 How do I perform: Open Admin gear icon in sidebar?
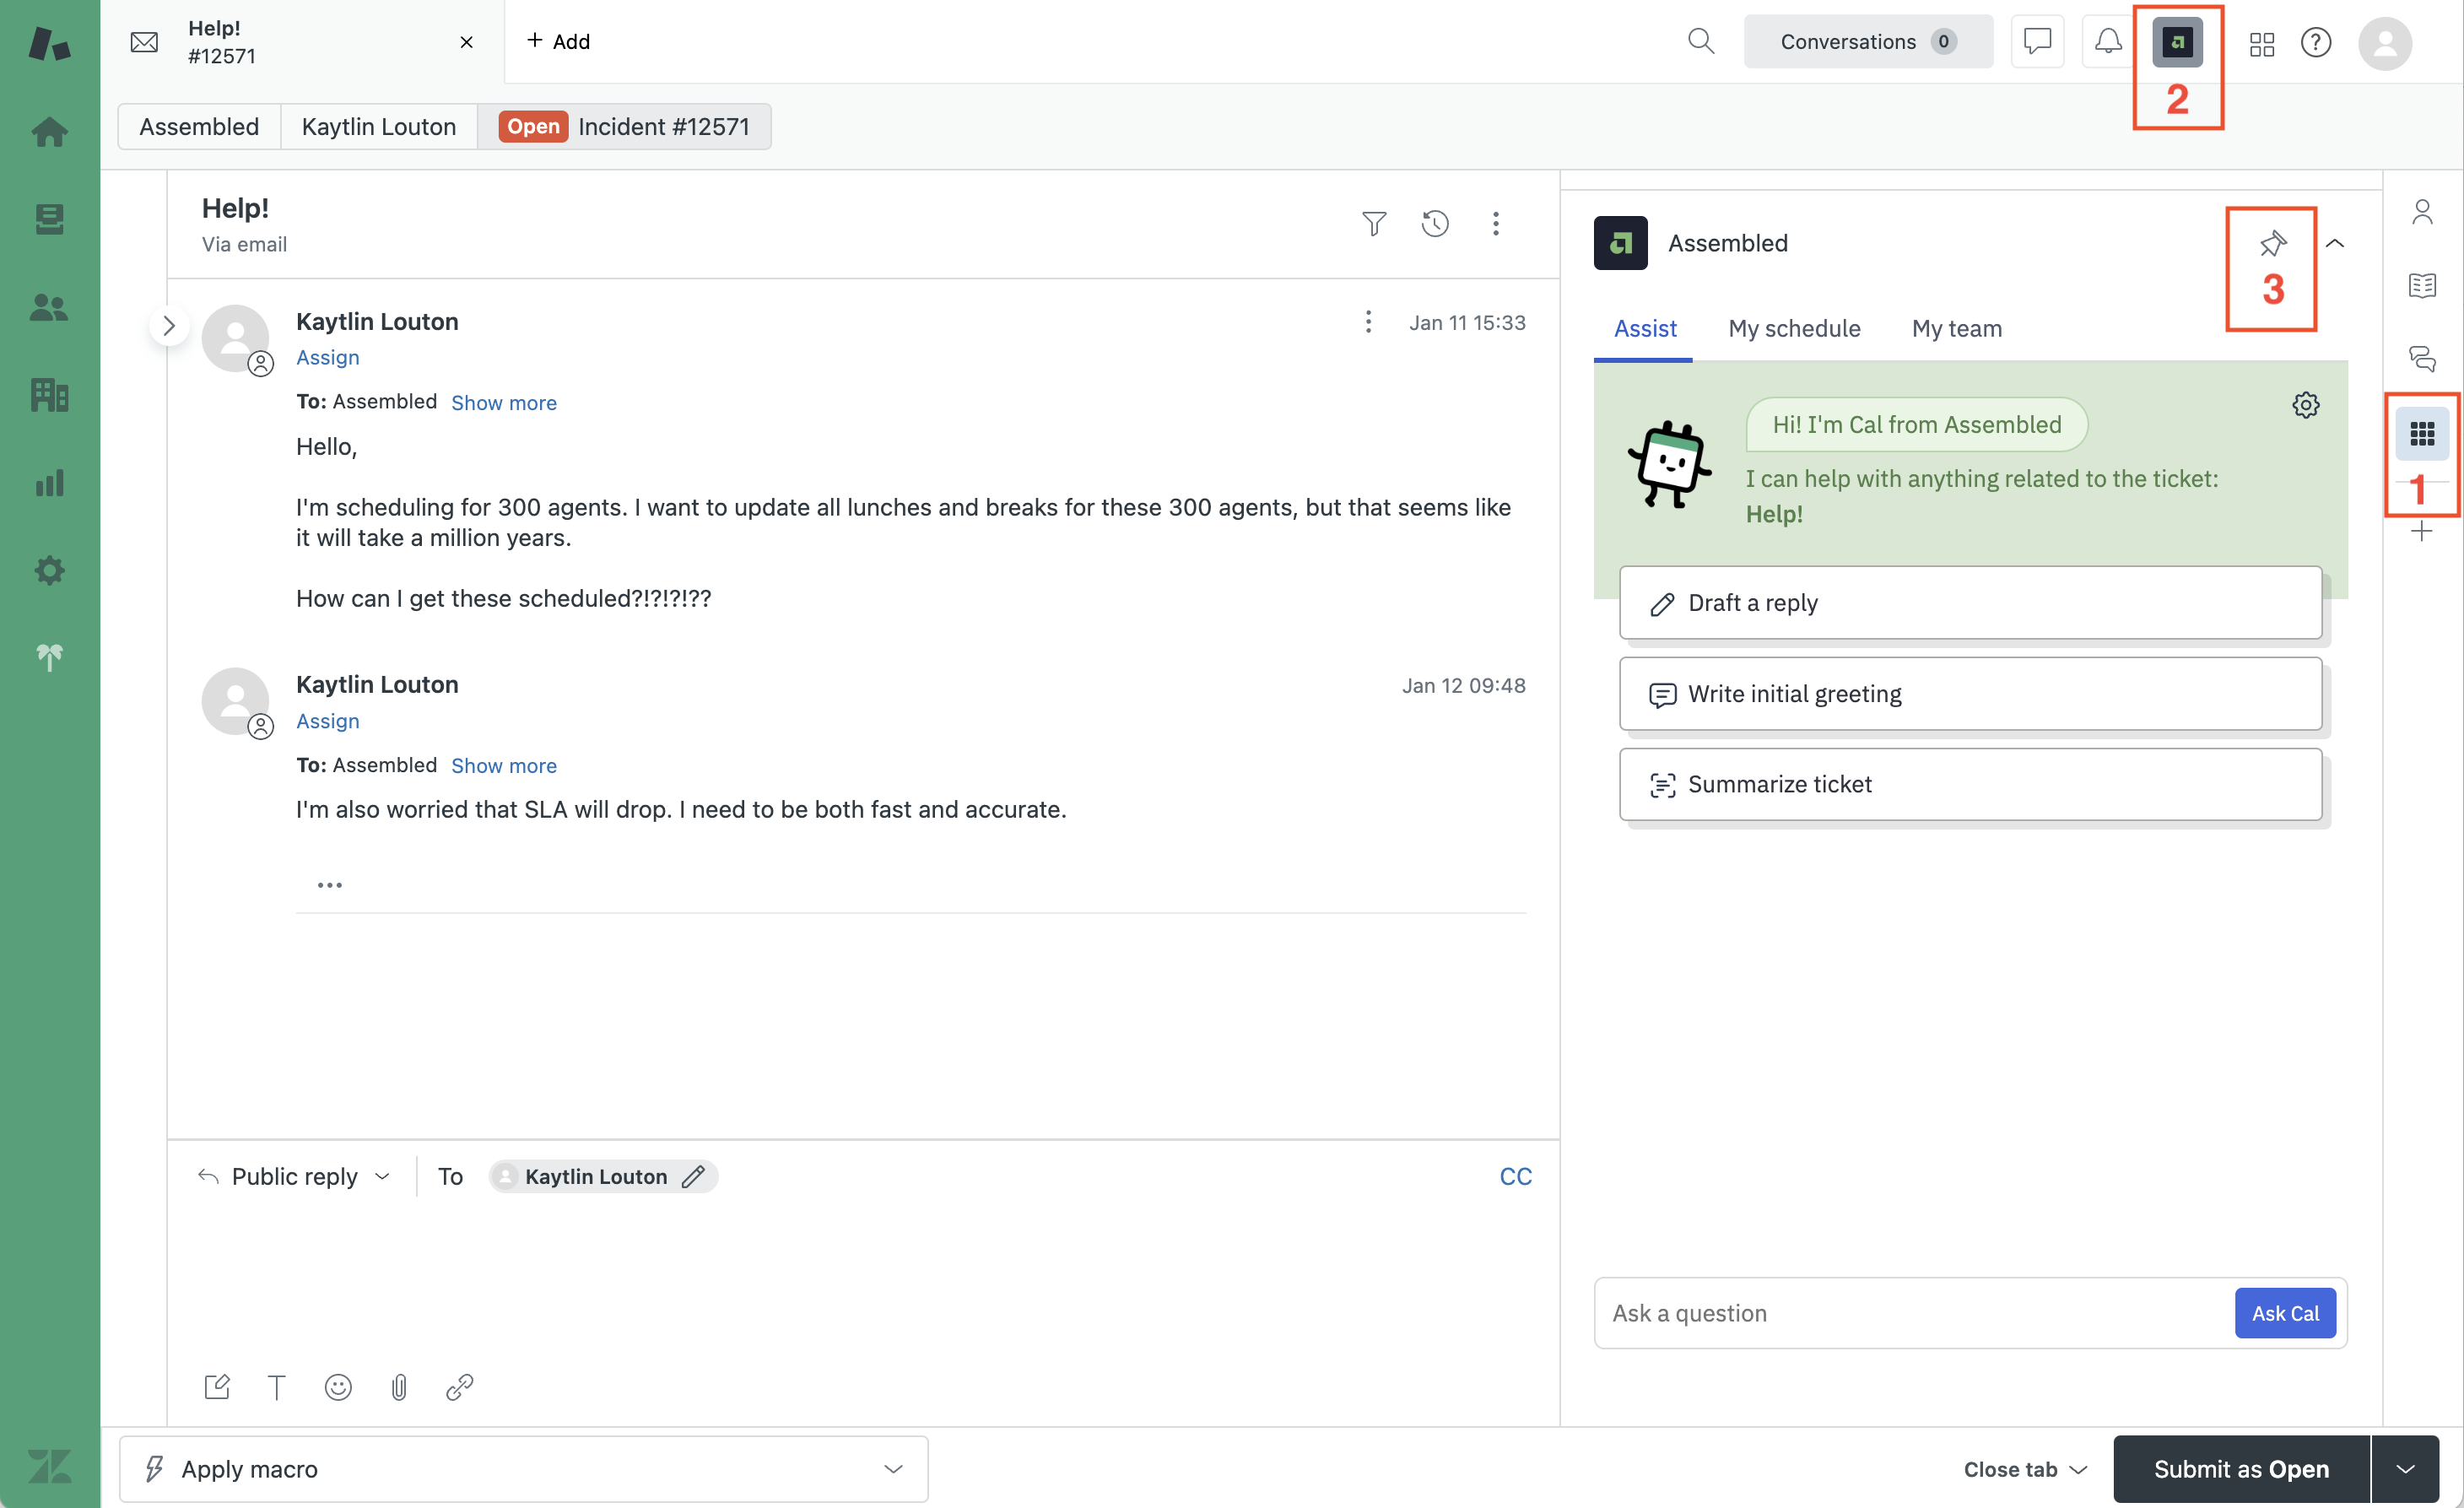(x=49, y=571)
